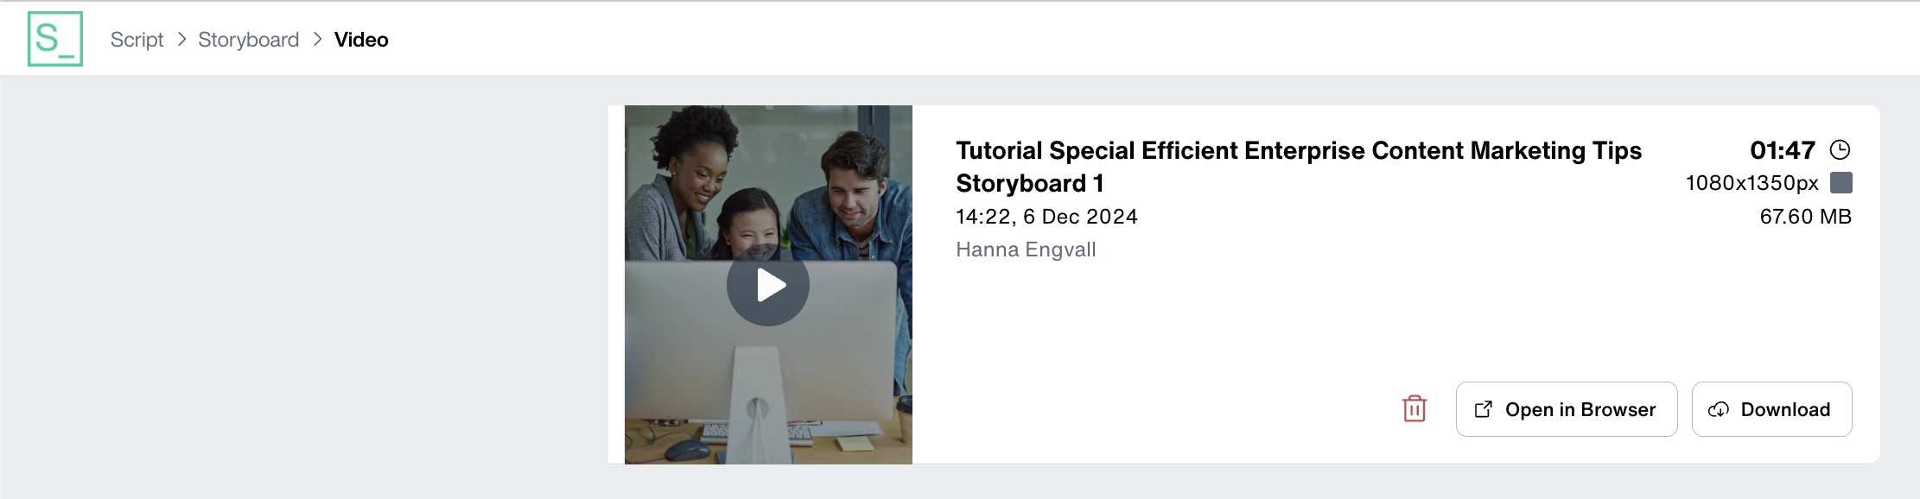
Task: Open the Storyboard breadcrumb step
Action: coord(248,40)
